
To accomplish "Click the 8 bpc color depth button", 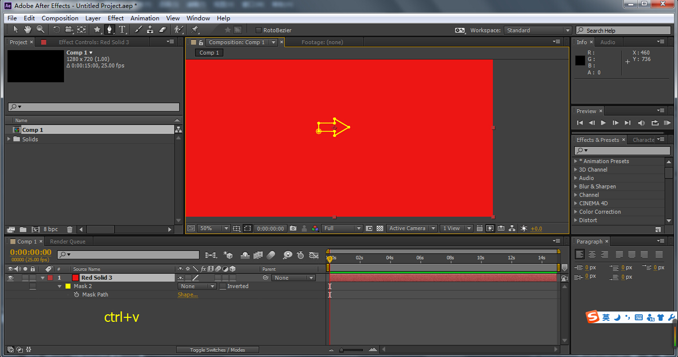I will pos(51,230).
